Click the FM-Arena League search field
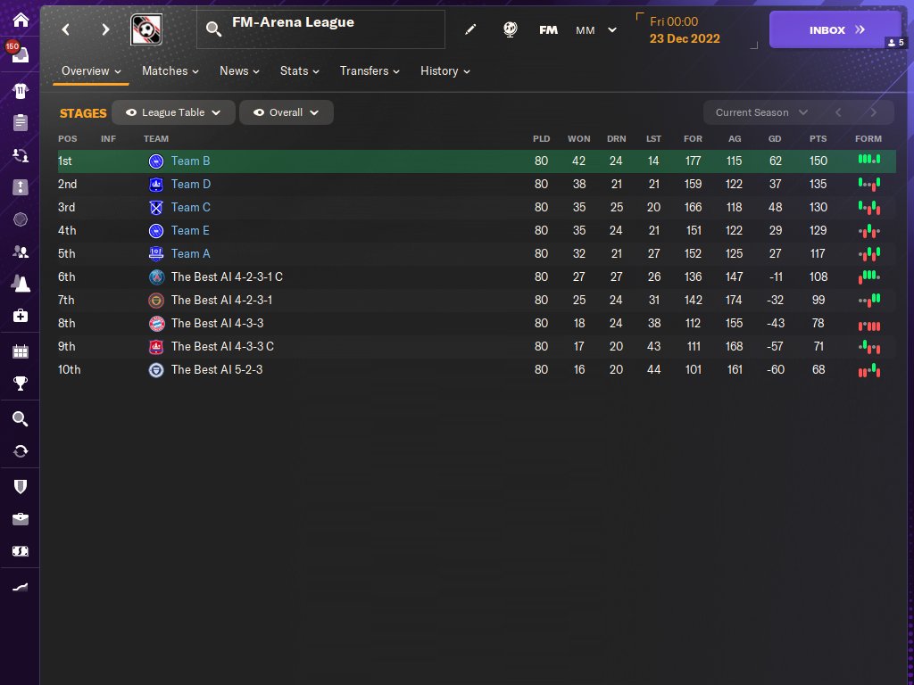914x685 pixels. pyautogui.click(x=320, y=29)
